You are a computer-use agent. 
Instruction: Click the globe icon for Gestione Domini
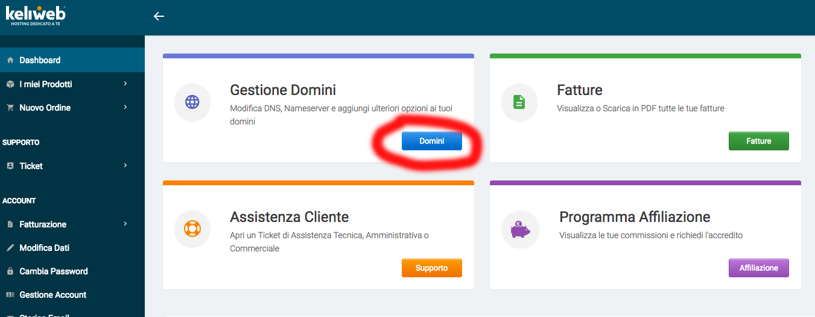point(192,102)
